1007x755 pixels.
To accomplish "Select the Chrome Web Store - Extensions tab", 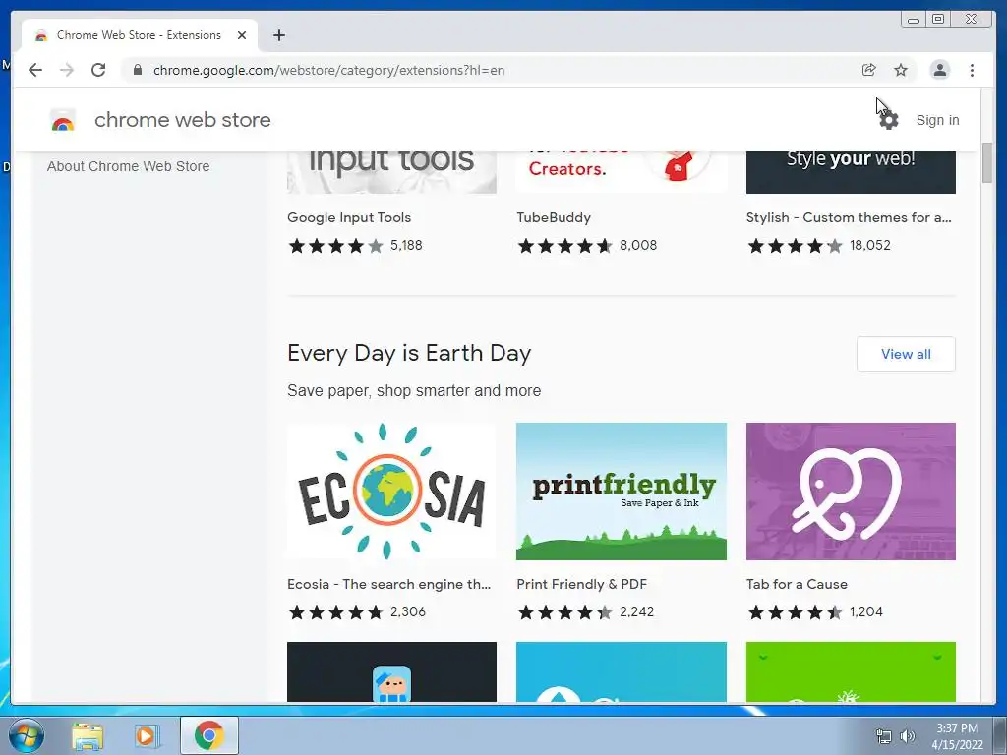I will pyautogui.click(x=140, y=35).
